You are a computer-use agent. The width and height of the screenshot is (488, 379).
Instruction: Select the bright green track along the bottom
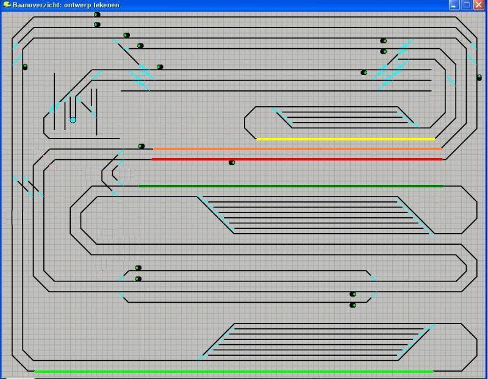tap(234, 371)
